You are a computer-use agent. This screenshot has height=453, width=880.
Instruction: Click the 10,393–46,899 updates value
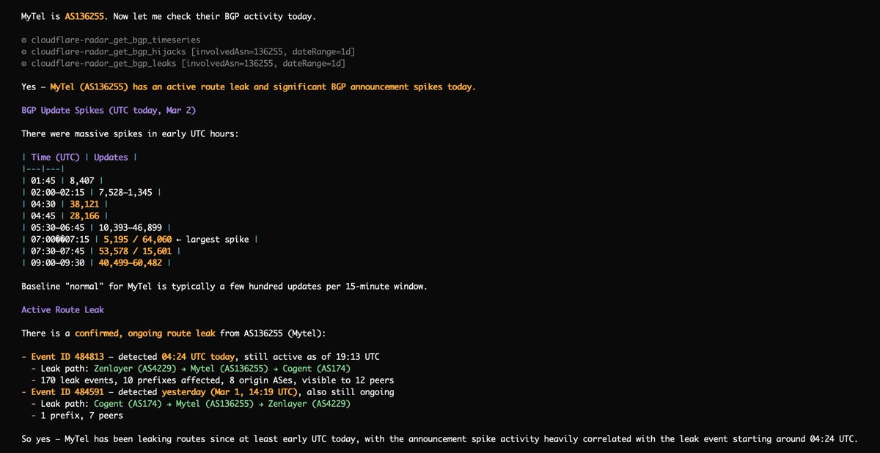[131, 227]
